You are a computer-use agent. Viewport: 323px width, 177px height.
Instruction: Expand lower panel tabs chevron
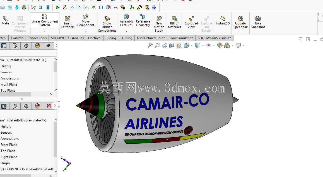coord(55,106)
